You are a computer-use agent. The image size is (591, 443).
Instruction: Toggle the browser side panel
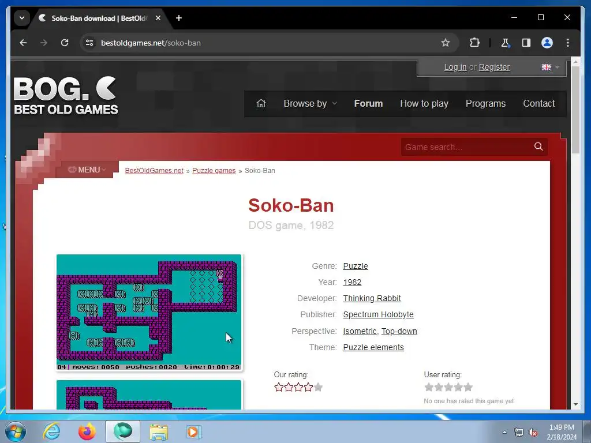click(x=526, y=43)
